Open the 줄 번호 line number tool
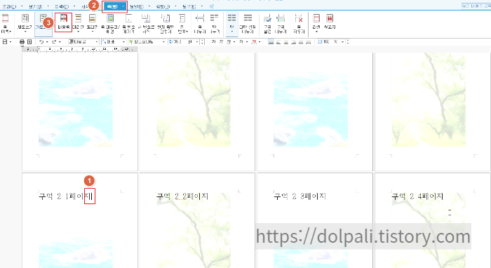 182,23
